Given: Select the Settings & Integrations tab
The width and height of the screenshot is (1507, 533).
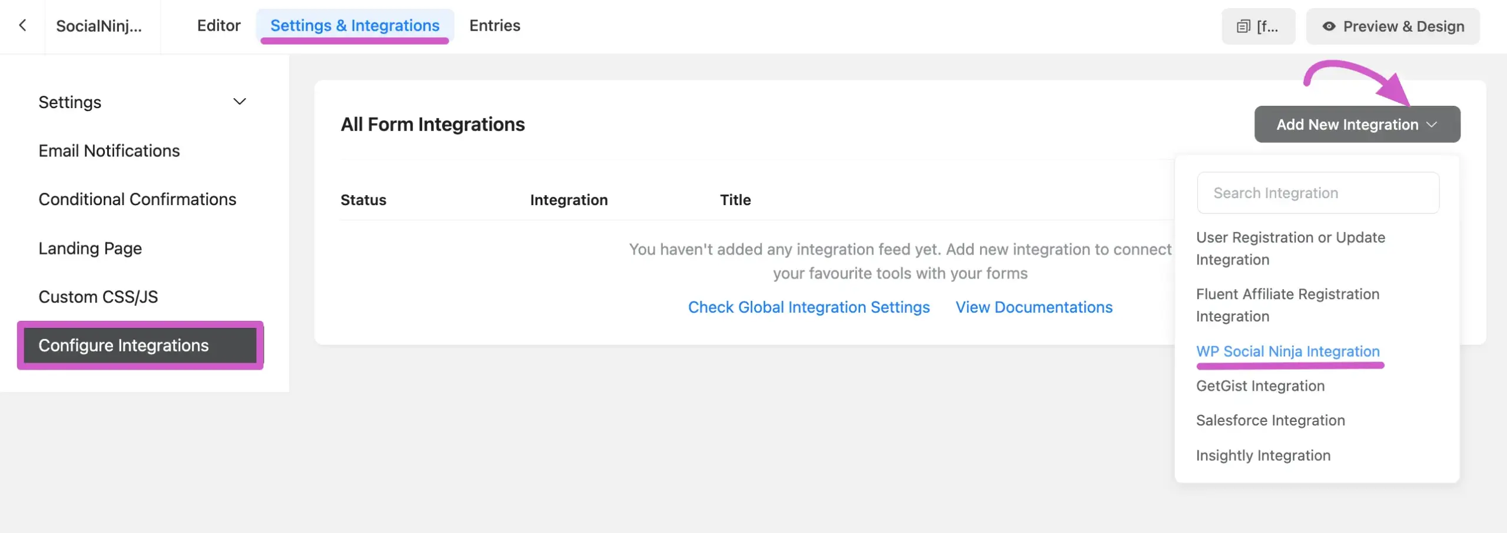Looking at the screenshot, I should click(x=354, y=25).
